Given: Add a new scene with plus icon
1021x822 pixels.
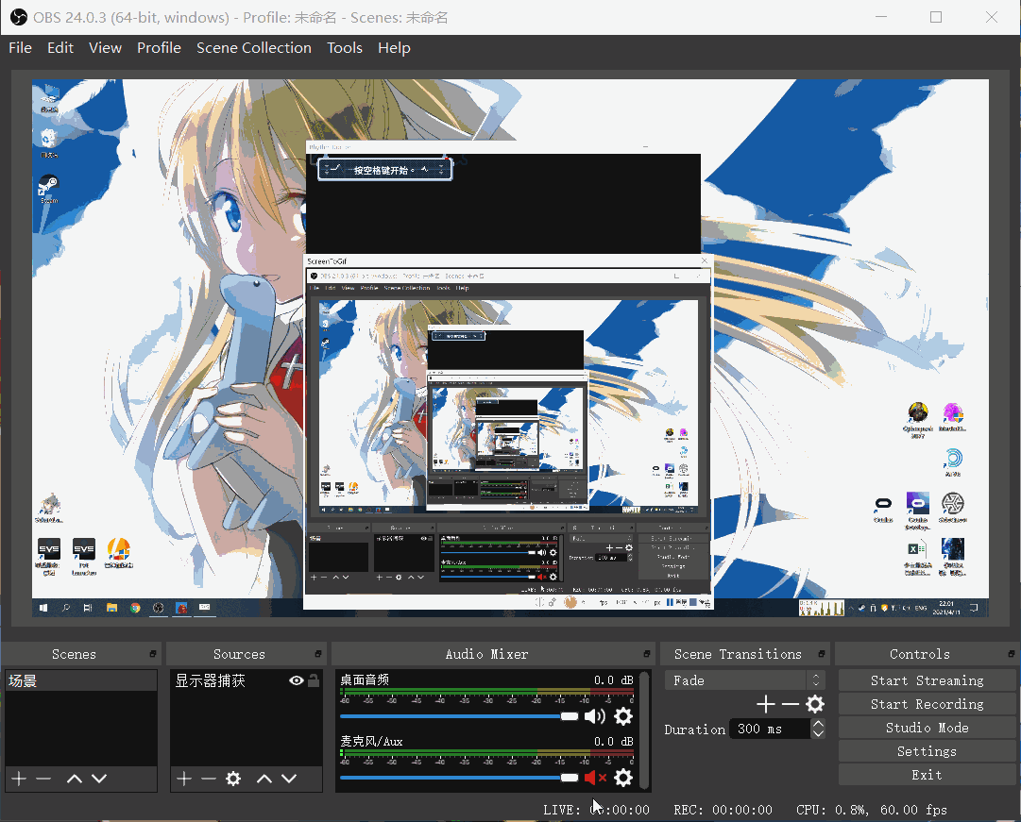Looking at the screenshot, I should pyautogui.click(x=19, y=779).
